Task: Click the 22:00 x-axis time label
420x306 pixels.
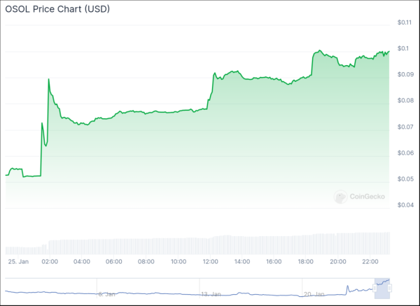Action: [370, 262]
